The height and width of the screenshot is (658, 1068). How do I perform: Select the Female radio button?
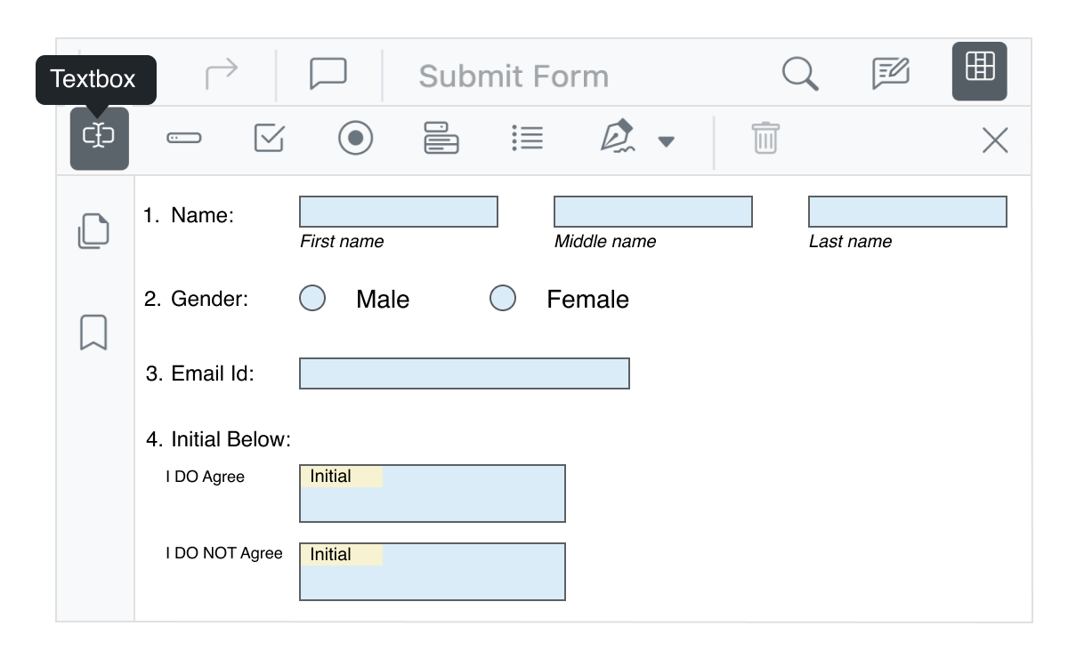503,299
